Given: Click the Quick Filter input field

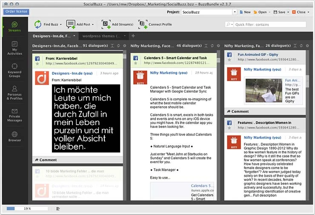Looking at the screenshot, I should pos(270,25).
